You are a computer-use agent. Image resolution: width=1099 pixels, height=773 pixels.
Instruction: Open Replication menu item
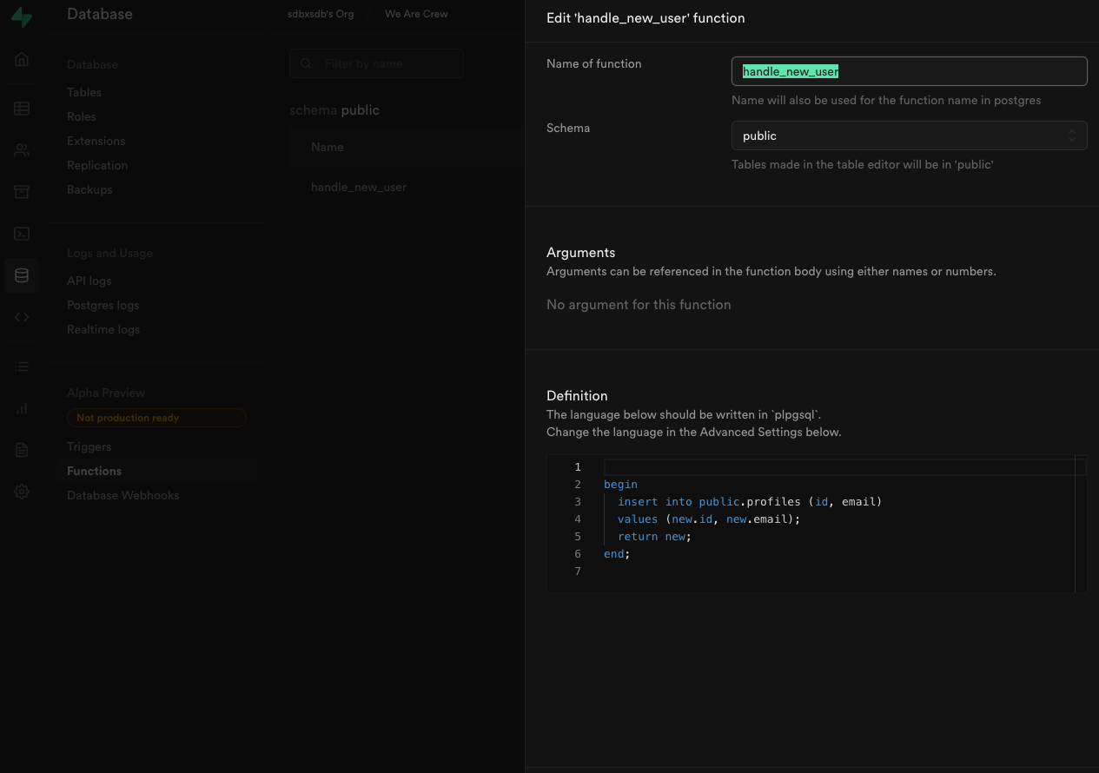coord(97,165)
